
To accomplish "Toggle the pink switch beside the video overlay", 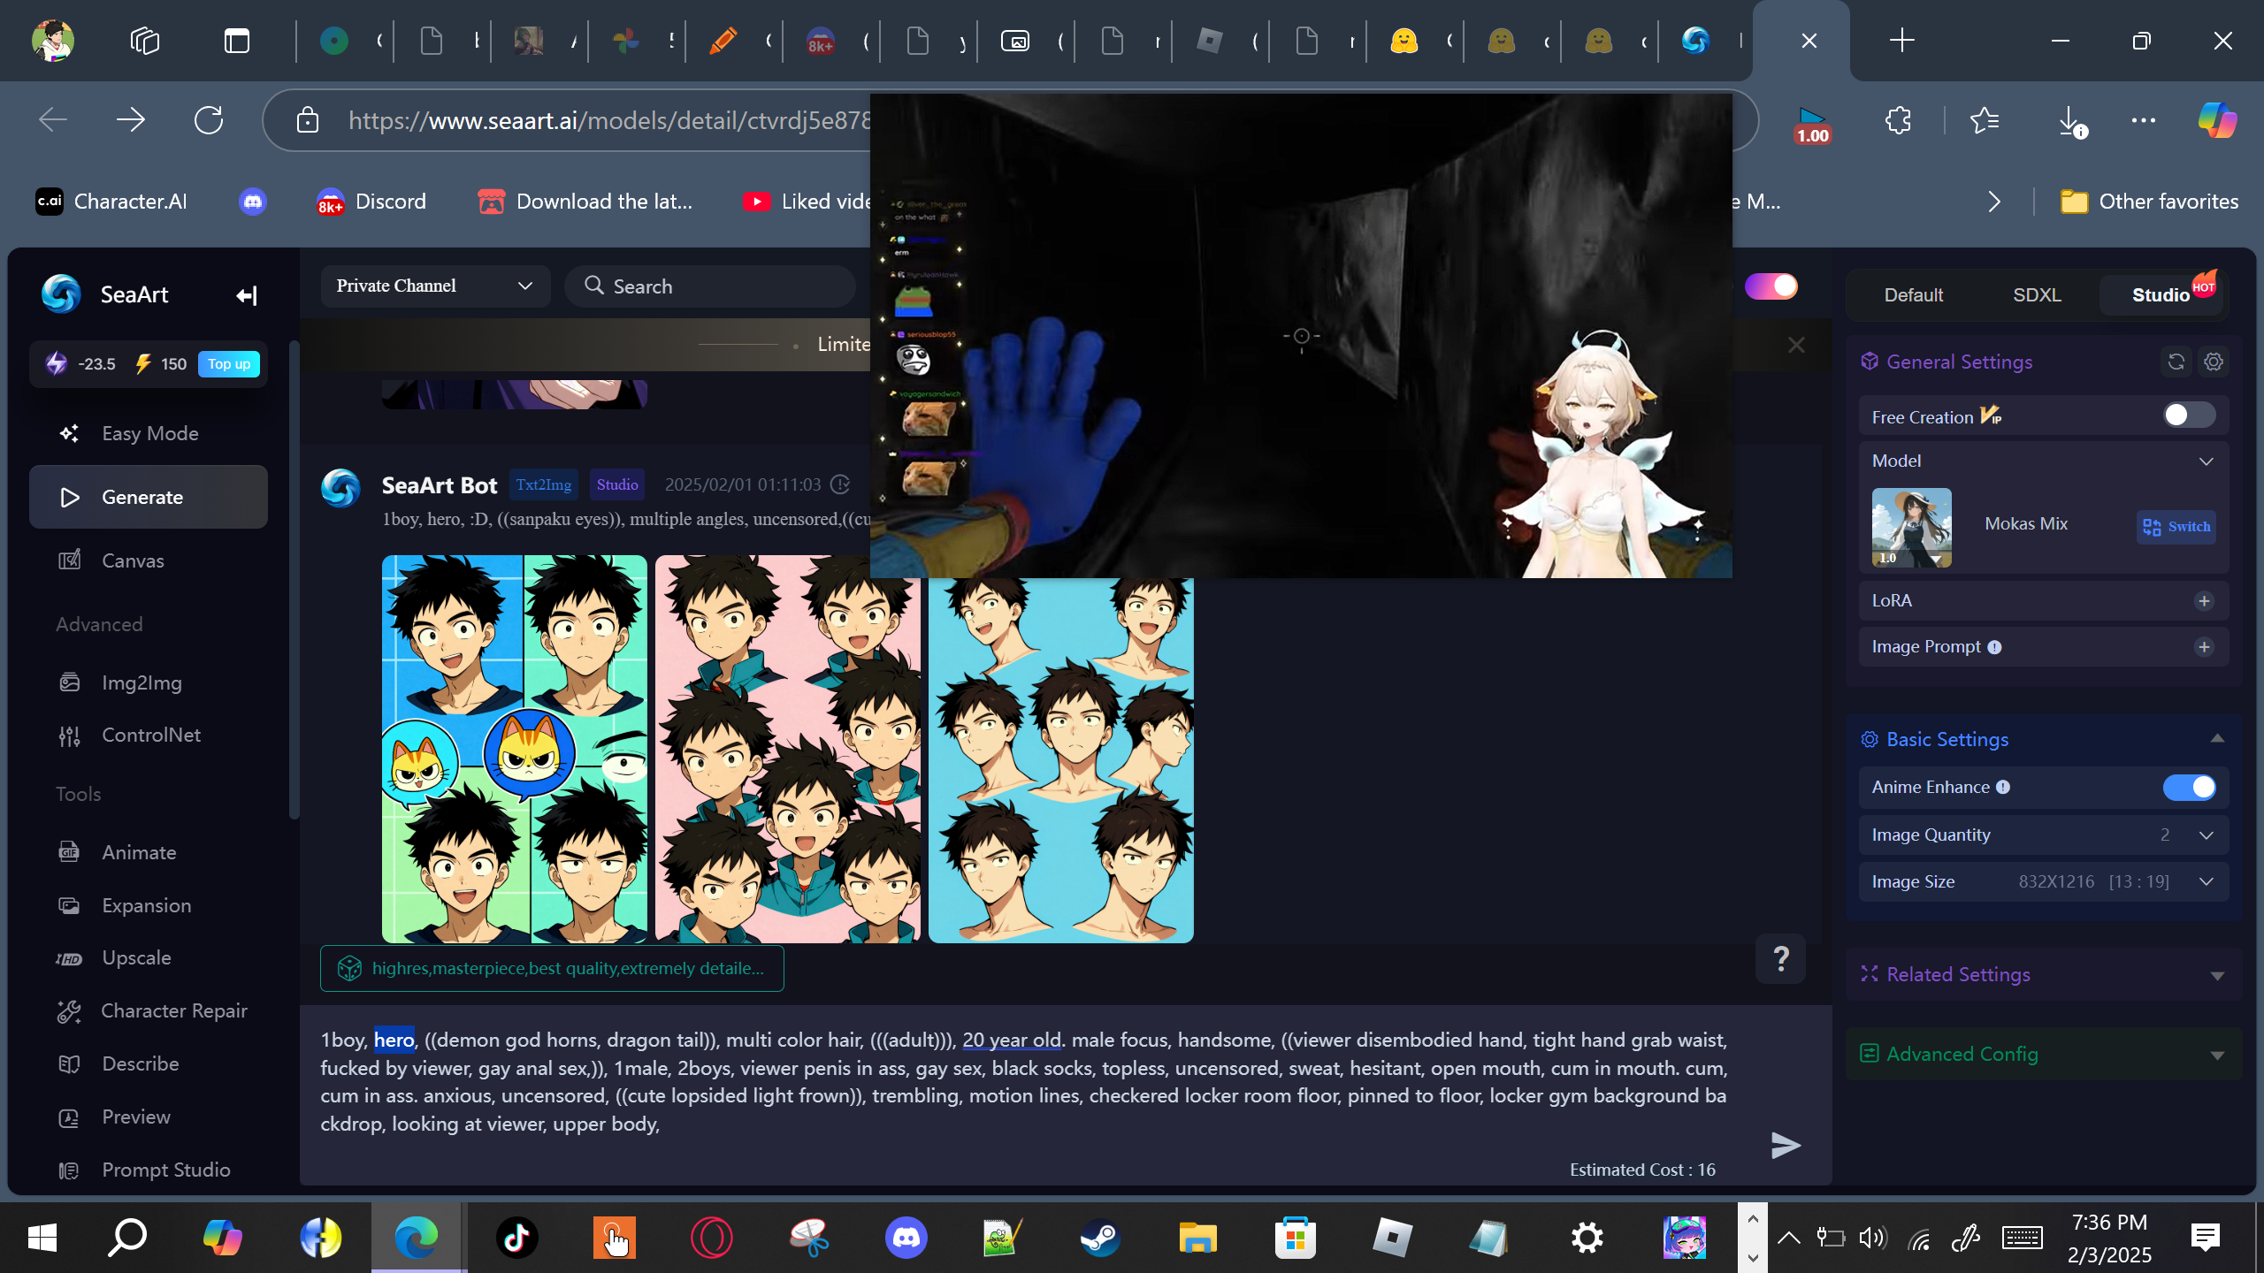I will click(1771, 286).
